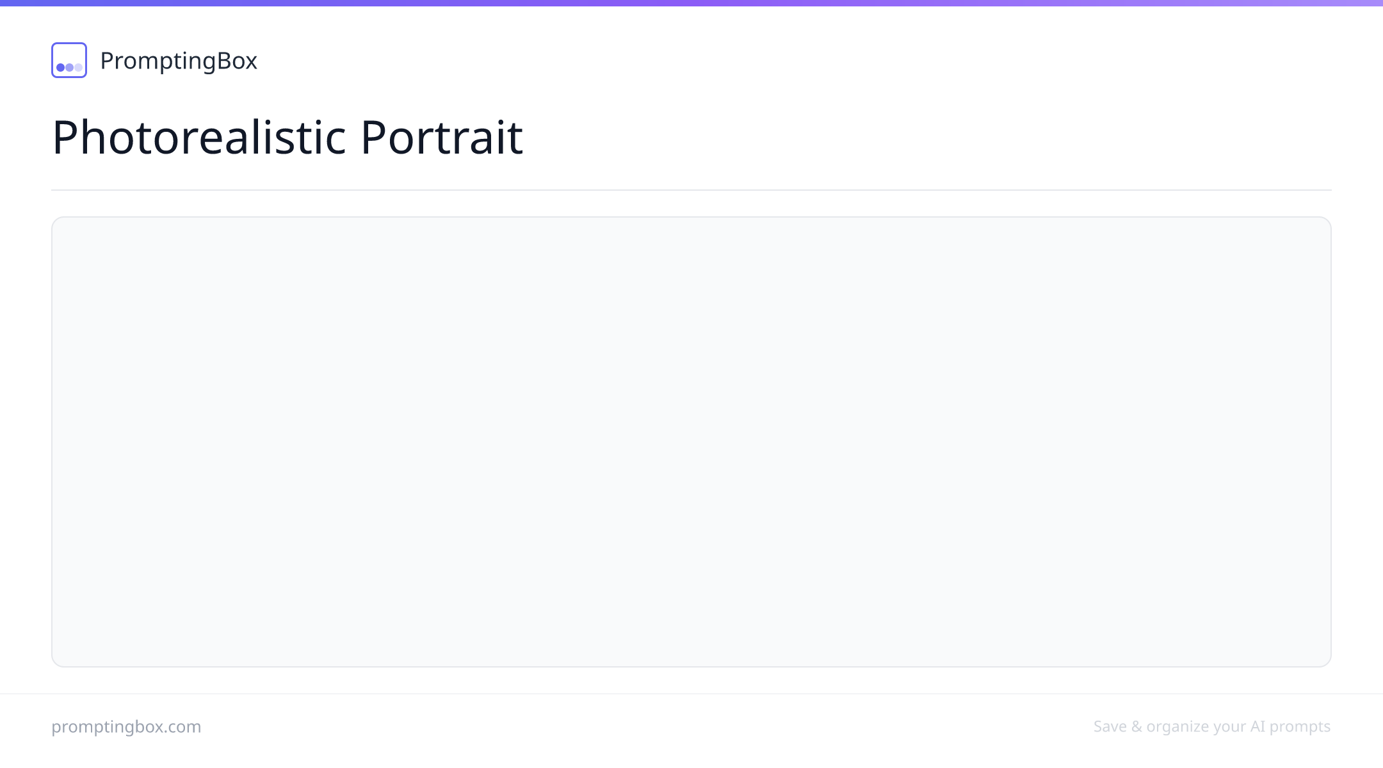Open the promptingbox.com footer link

coord(126,726)
